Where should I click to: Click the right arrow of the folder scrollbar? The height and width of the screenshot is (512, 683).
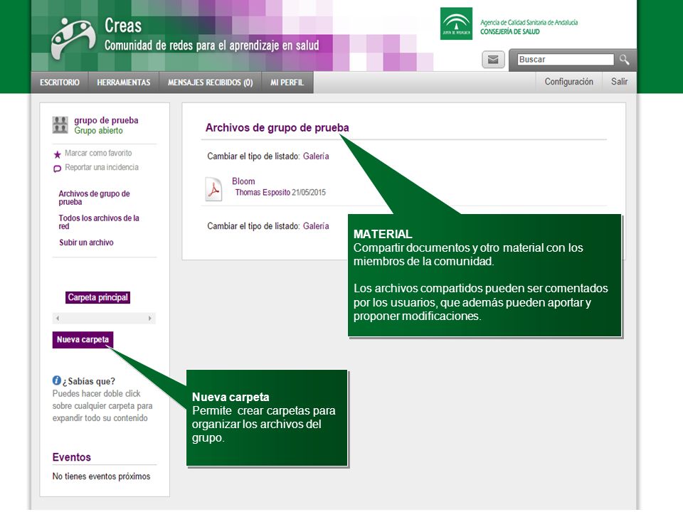pyautogui.click(x=150, y=319)
